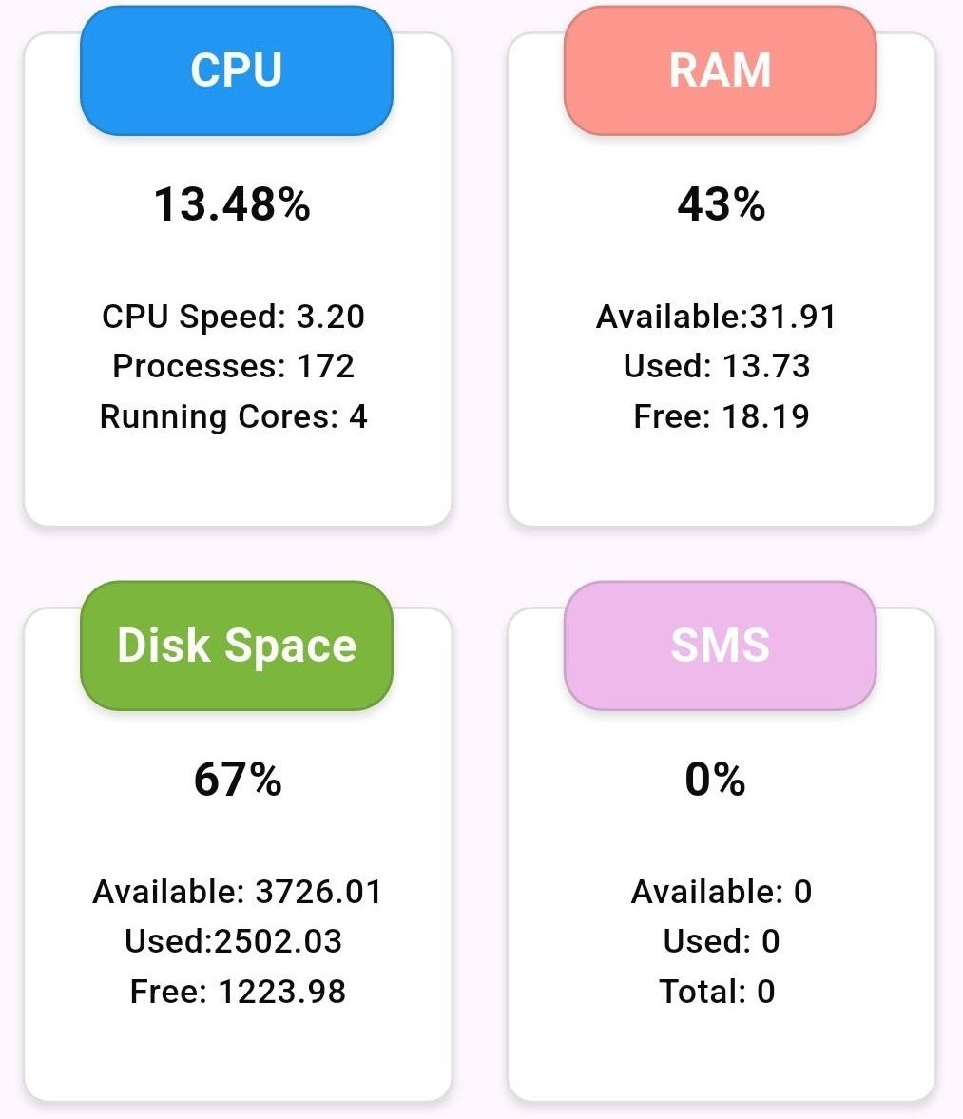Click the disk Available: 3726.01 line

pos(237,892)
